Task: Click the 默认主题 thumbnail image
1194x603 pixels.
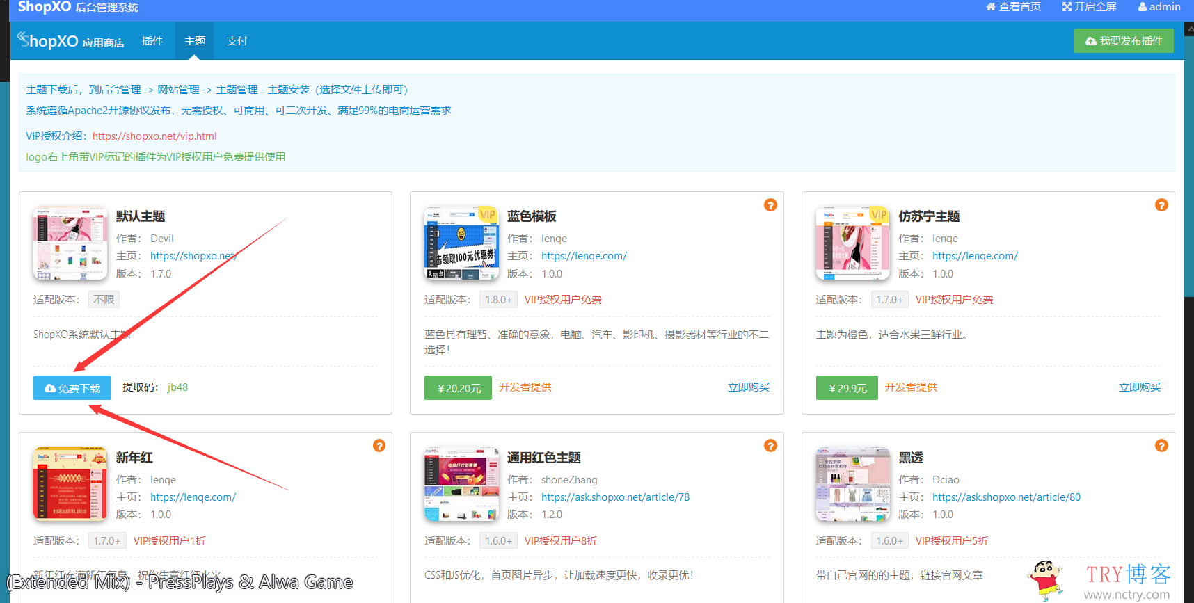Action: coord(70,243)
